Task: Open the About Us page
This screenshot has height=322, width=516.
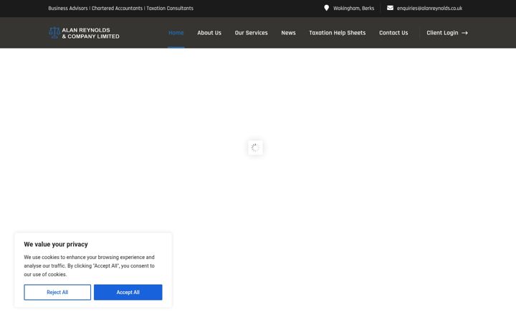Action: tap(209, 33)
